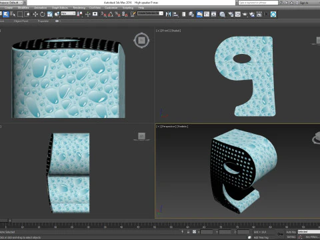Screen dimensions: 320x240
Task: Click the search keyword input field
Action: 258,3
